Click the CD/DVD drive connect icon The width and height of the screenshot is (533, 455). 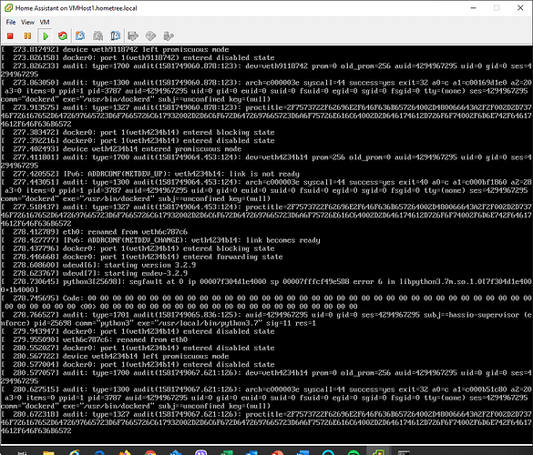pyautogui.click(x=150, y=35)
